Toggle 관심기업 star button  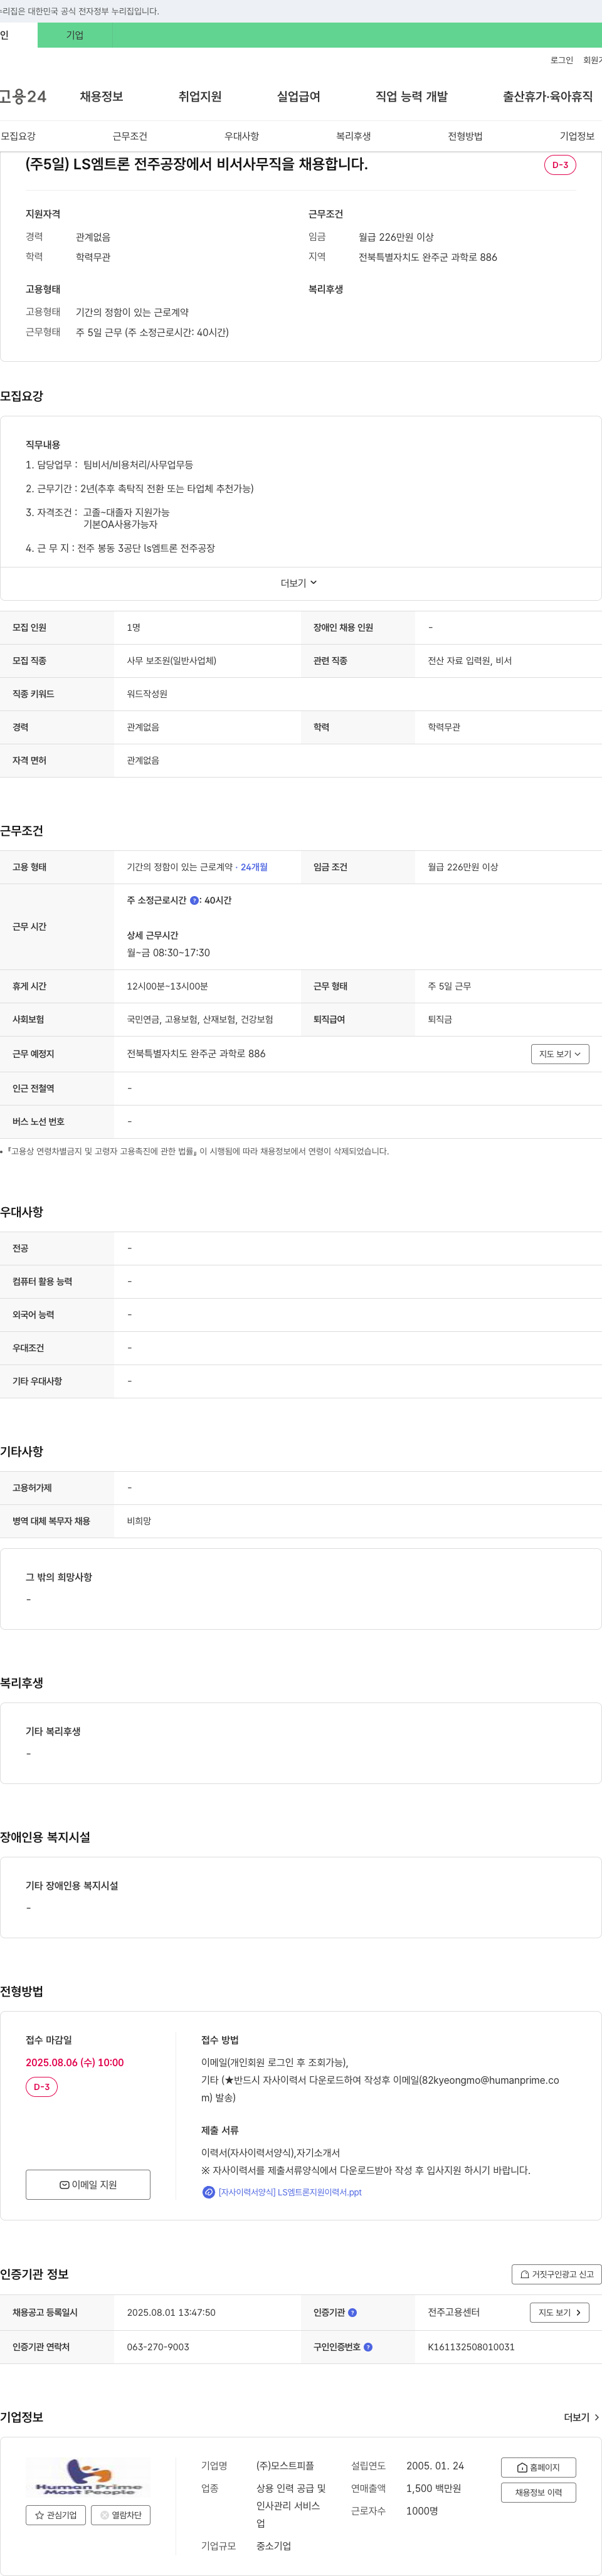click(56, 2514)
